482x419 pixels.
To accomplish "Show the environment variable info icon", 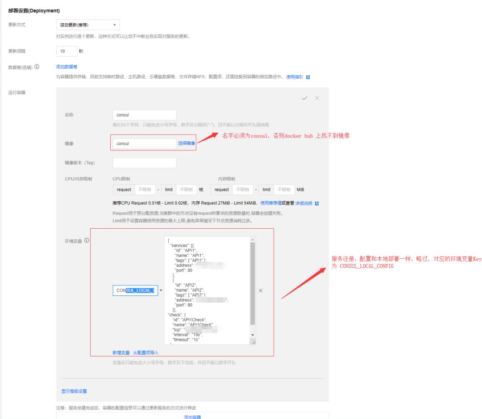I will point(87,240).
